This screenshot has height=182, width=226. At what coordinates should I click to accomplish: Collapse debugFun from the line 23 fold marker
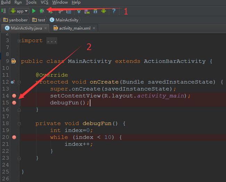19,158
